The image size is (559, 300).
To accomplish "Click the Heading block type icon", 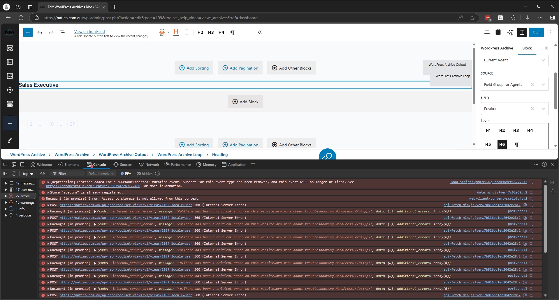I will click(x=176, y=32).
